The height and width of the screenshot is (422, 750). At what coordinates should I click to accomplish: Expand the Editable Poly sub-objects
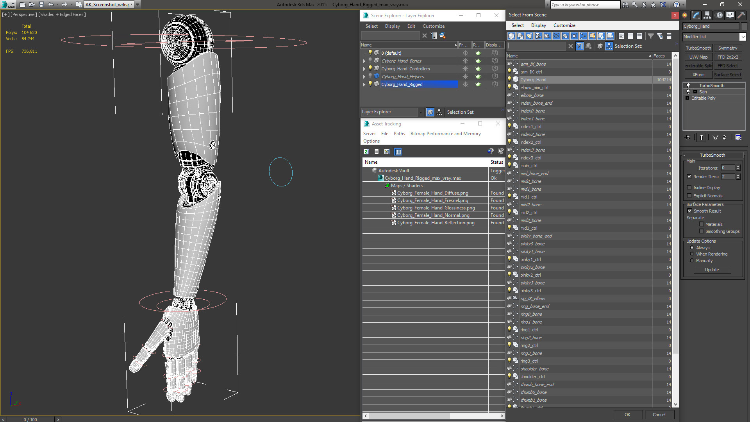tap(687, 98)
